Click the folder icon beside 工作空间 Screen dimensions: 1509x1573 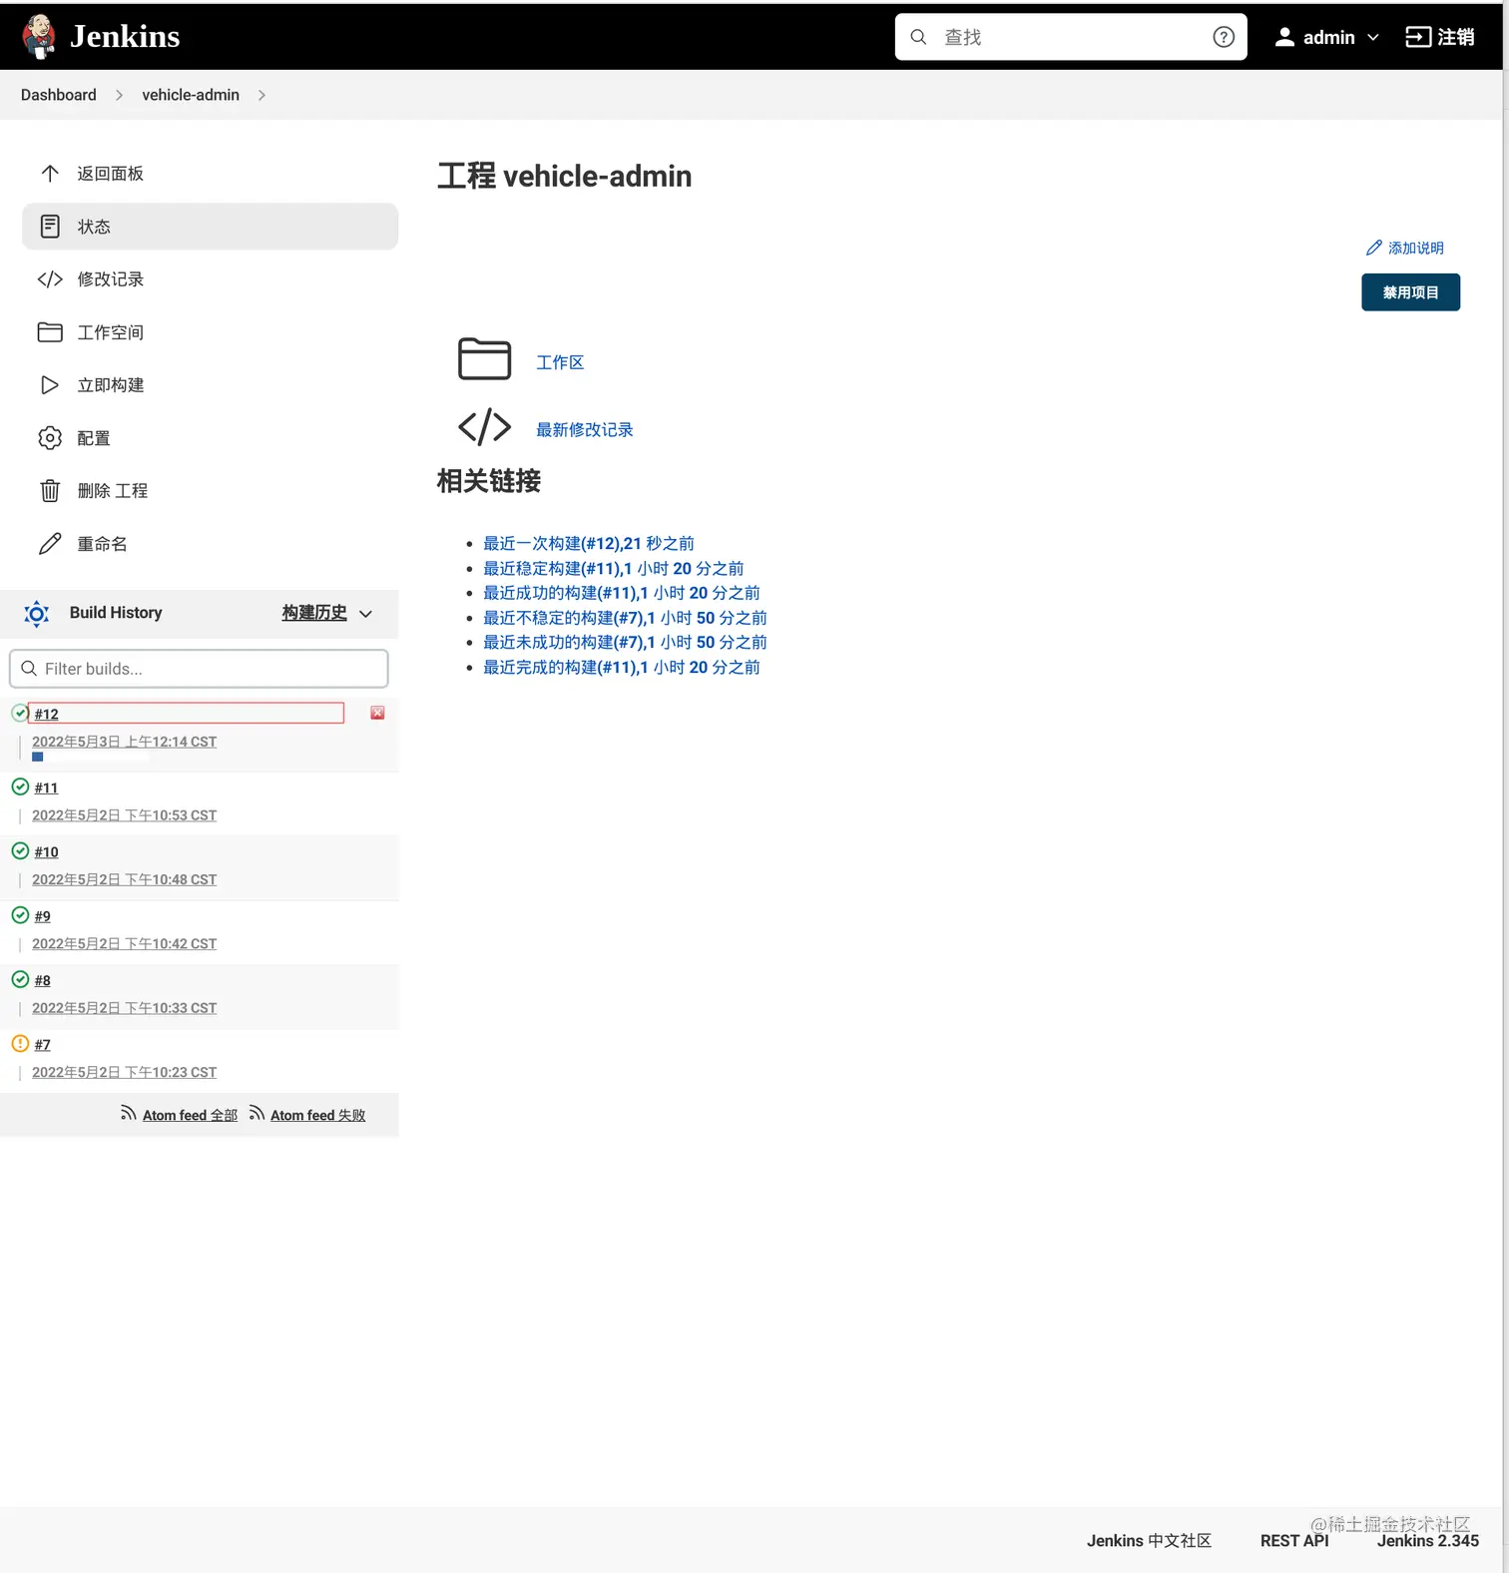click(x=50, y=332)
